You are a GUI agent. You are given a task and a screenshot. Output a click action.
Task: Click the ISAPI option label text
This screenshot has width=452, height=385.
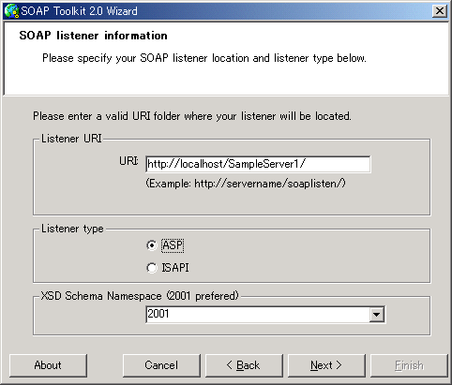pos(175,268)
